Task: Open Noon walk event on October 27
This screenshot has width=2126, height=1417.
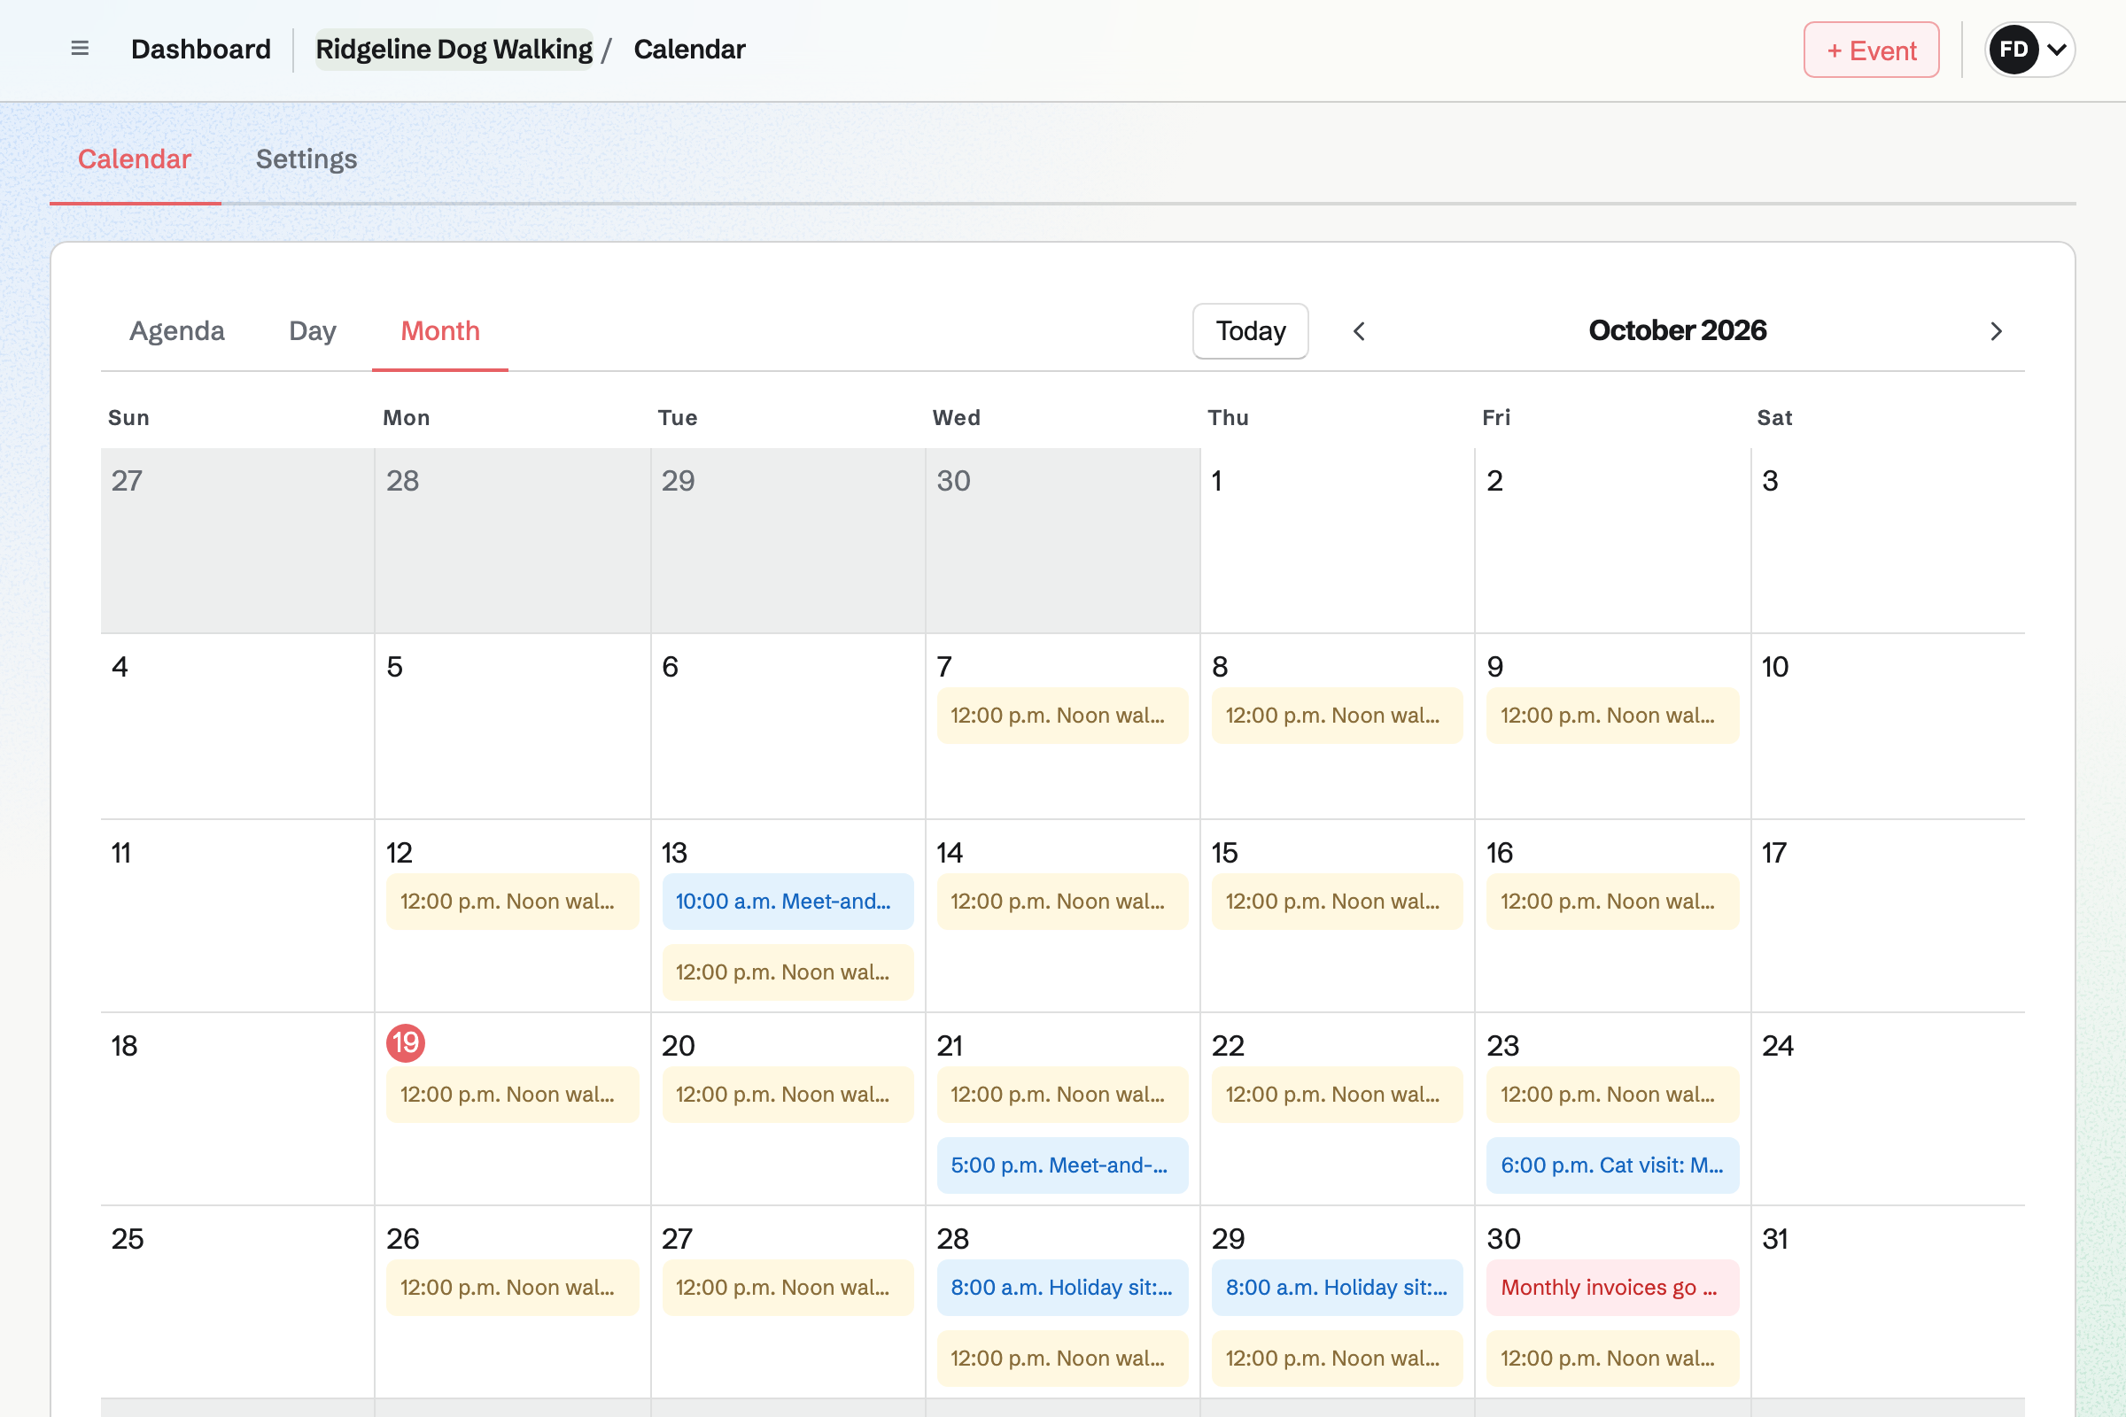Action: point(788,1287)
